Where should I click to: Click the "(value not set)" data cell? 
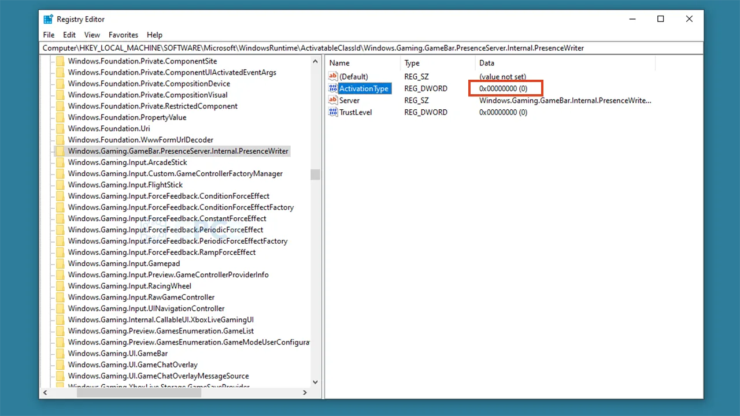tap(502, 77)
